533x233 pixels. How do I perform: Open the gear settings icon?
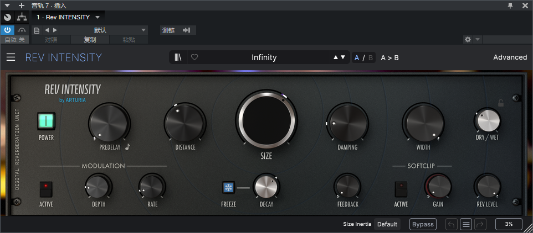468,40
